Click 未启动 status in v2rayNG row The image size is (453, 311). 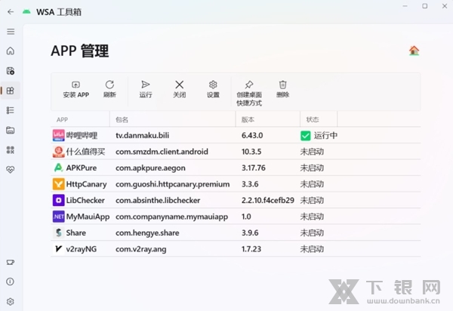pyautogui.click(x=312, y=249)
